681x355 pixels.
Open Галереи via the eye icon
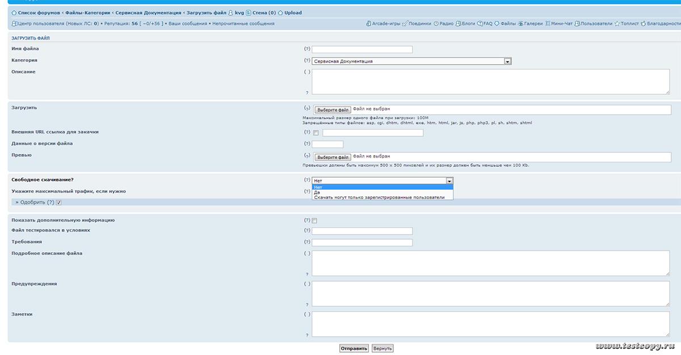click(x=520, y=24)
